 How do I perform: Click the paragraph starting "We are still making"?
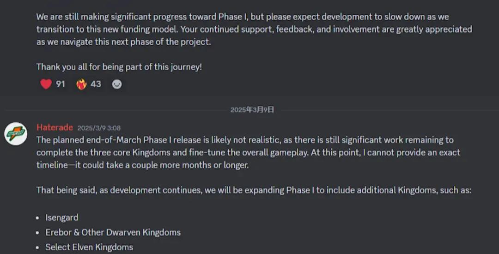click(x=243, y=17)
